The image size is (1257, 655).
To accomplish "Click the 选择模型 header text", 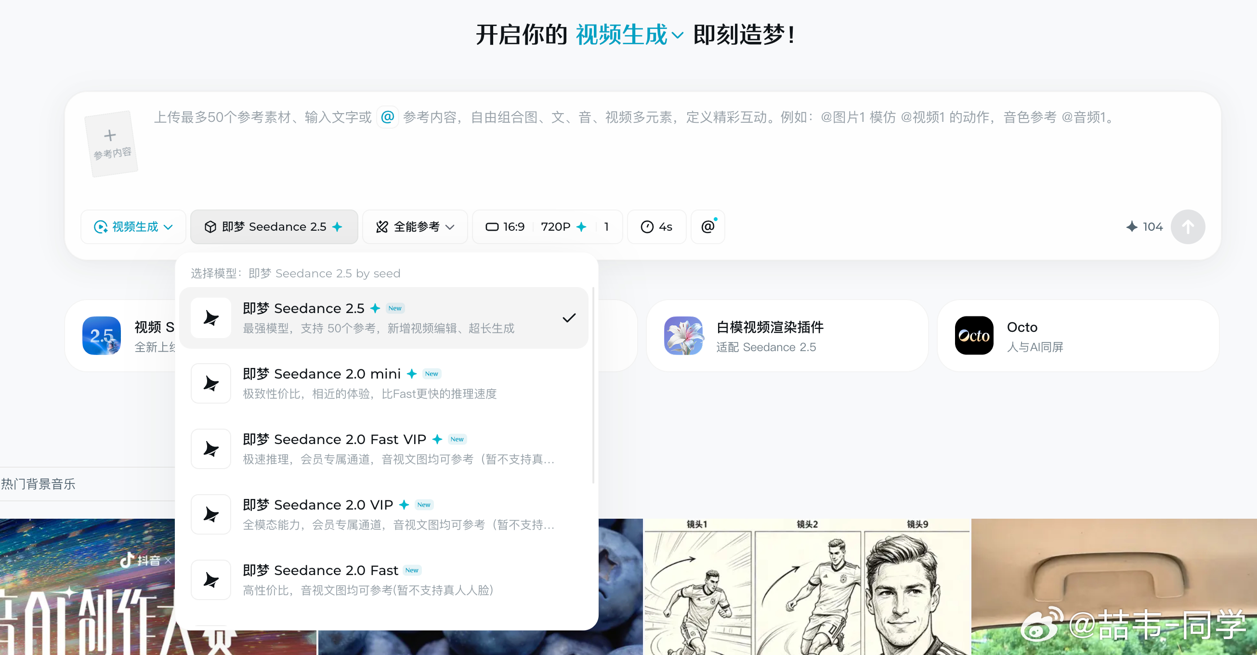I will click(x=295, y=274).
